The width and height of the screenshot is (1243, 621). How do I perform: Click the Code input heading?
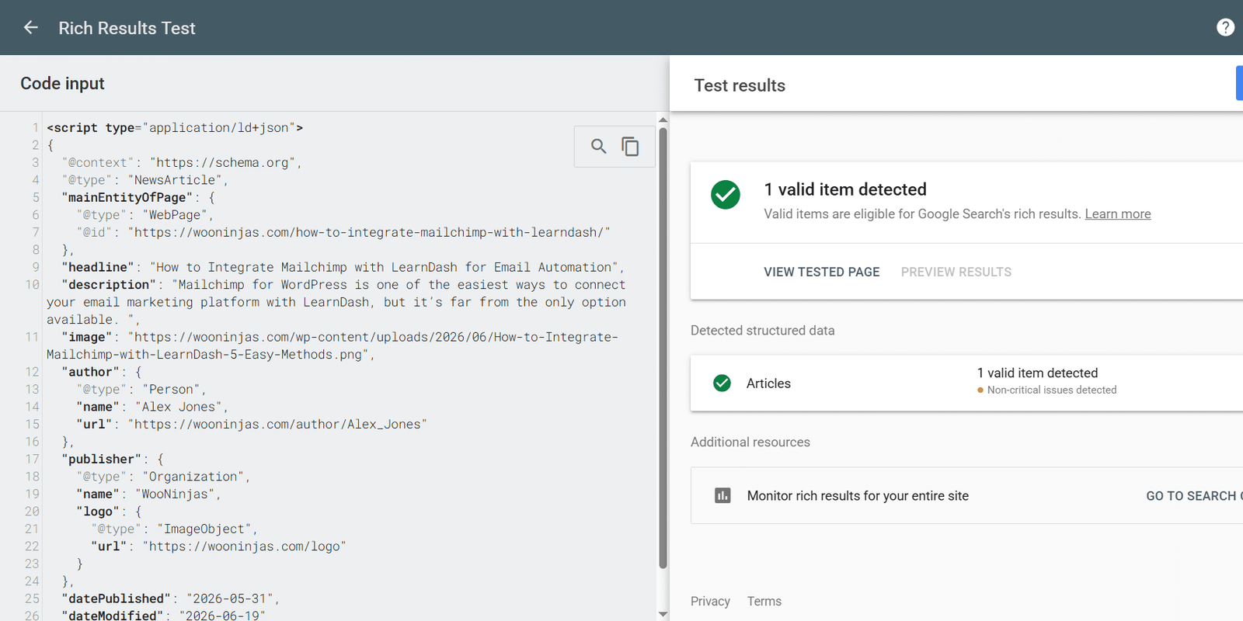[x=62, y=83]
